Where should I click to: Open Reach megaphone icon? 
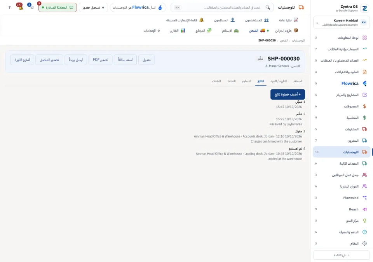pyautogui.click(x=364, y=209)
